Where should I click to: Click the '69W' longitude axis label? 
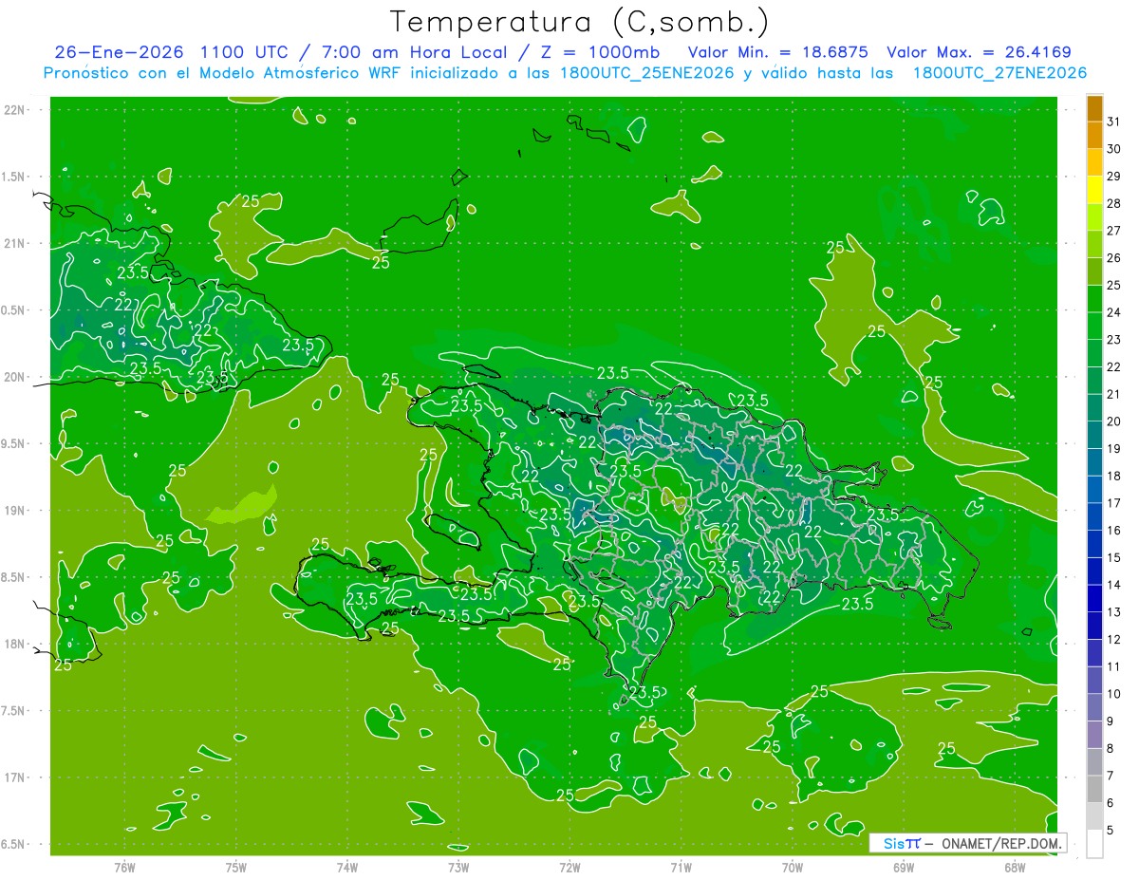pyautogui.click(x=904, y=867)
